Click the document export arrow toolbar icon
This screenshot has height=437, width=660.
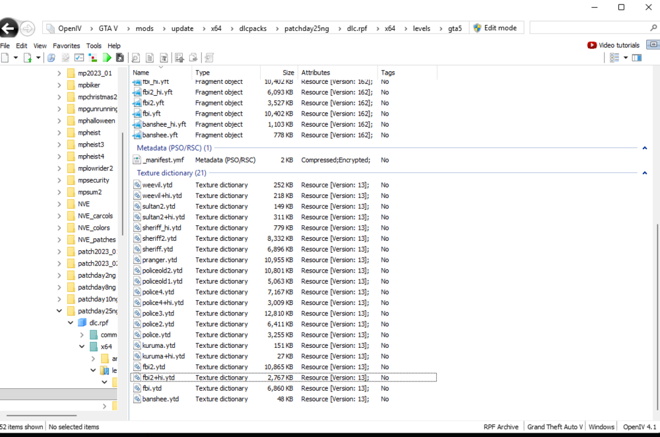pyautogui.click(x=193, y=57)
